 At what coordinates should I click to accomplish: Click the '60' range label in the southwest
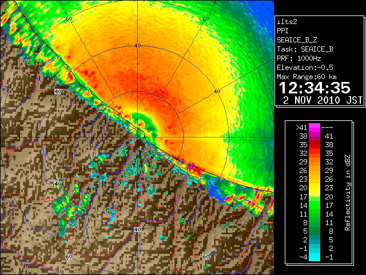click(x=69, y=257)
